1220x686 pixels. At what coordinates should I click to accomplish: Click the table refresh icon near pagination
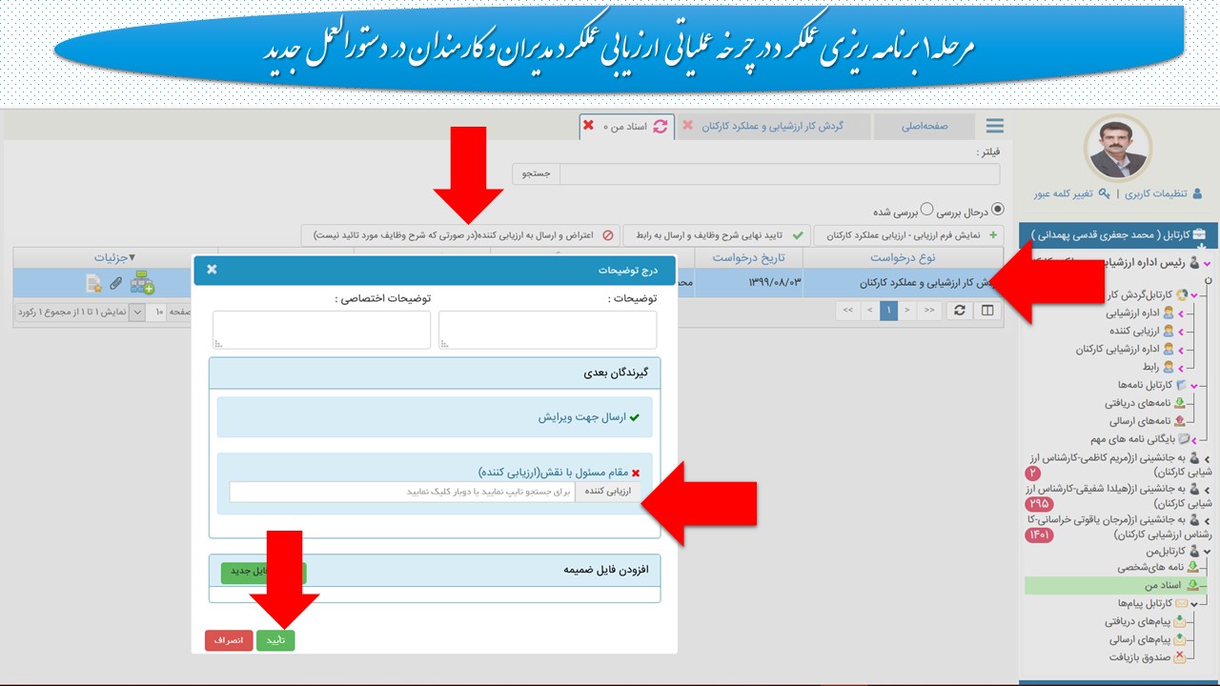(x=960, y=311)
